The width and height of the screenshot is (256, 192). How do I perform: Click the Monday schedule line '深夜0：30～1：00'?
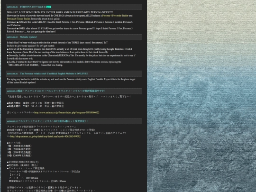coord(35,103)
